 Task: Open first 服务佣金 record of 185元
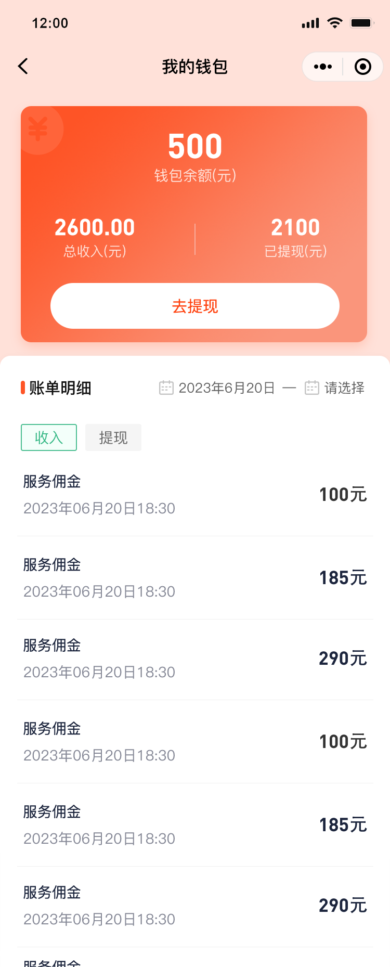(195, 578)
